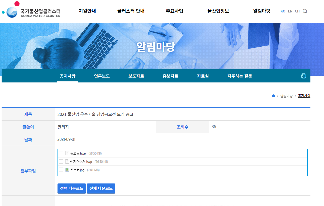Click the title 2021 물산업 우수기술 창업공모전 모집 공고
This screenshot has width=324, height=206.
(95, 114)
